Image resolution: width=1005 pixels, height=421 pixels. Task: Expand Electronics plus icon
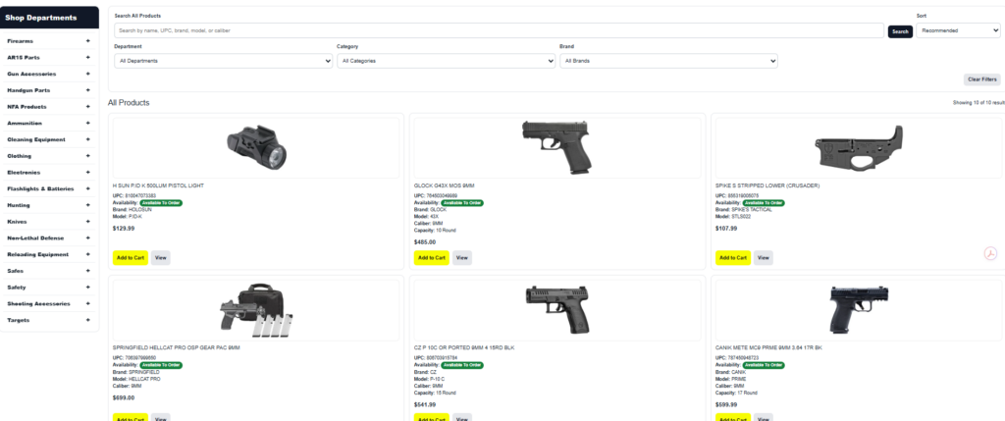87,173
